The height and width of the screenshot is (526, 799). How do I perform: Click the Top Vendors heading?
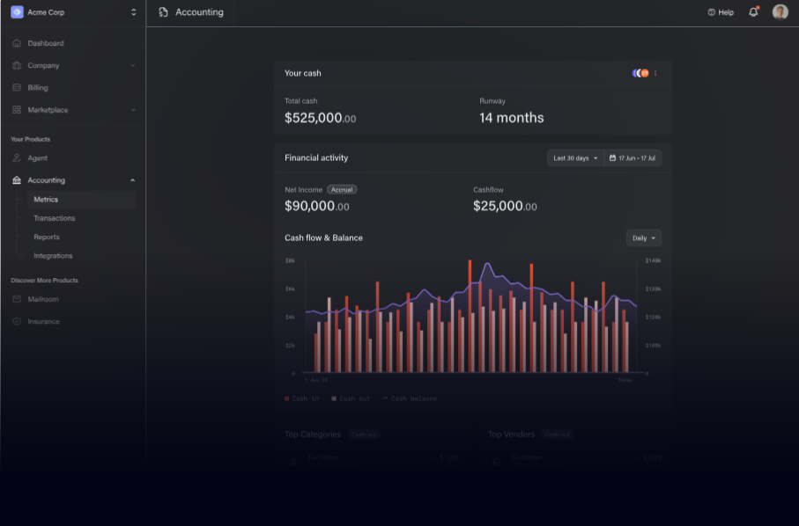click(511, 435)
